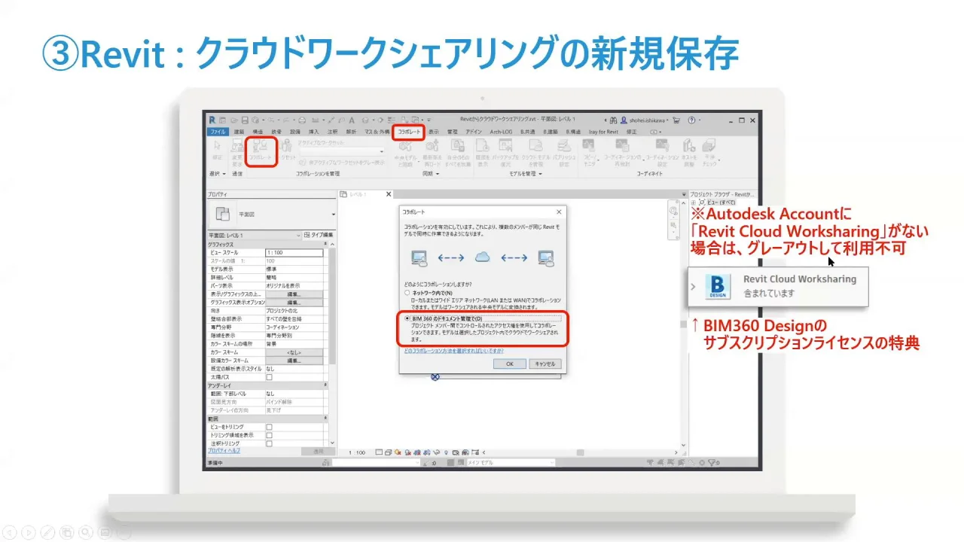
Task: Click Coordination Settings (コーディネーション設定) icon
Action: tap(663, 145)
